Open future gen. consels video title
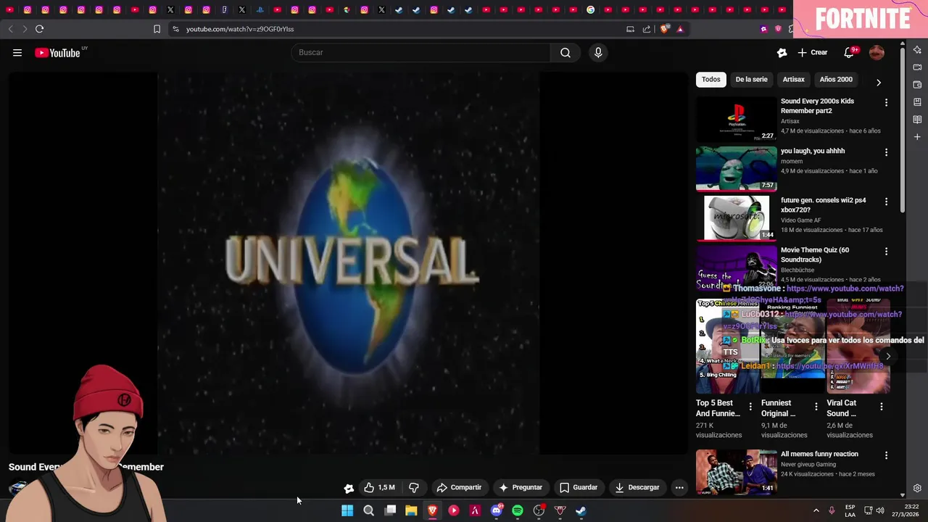Screen dimensions: 928x522 click(823, 205)
